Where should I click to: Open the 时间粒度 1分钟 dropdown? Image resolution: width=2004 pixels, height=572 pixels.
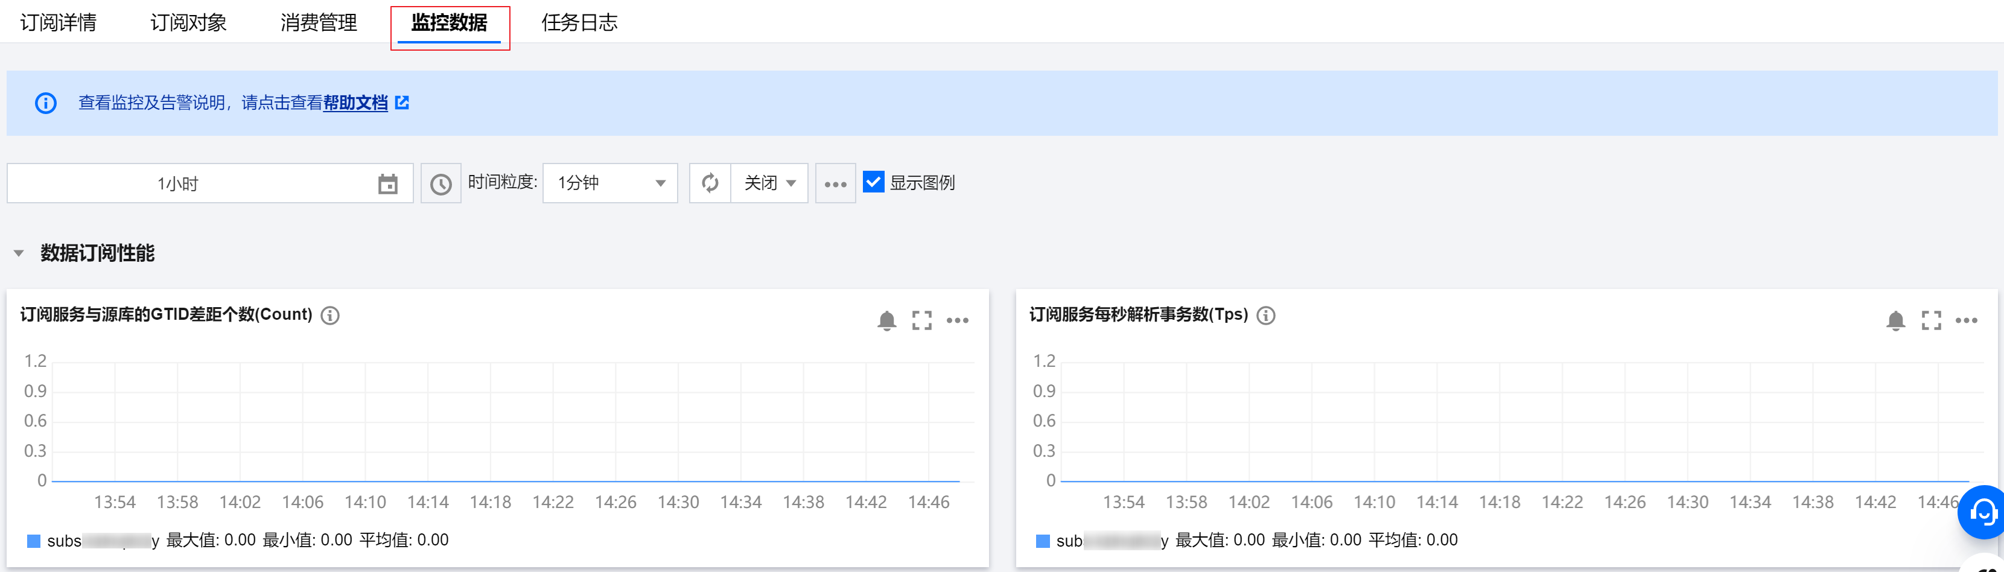pos(610,183)
